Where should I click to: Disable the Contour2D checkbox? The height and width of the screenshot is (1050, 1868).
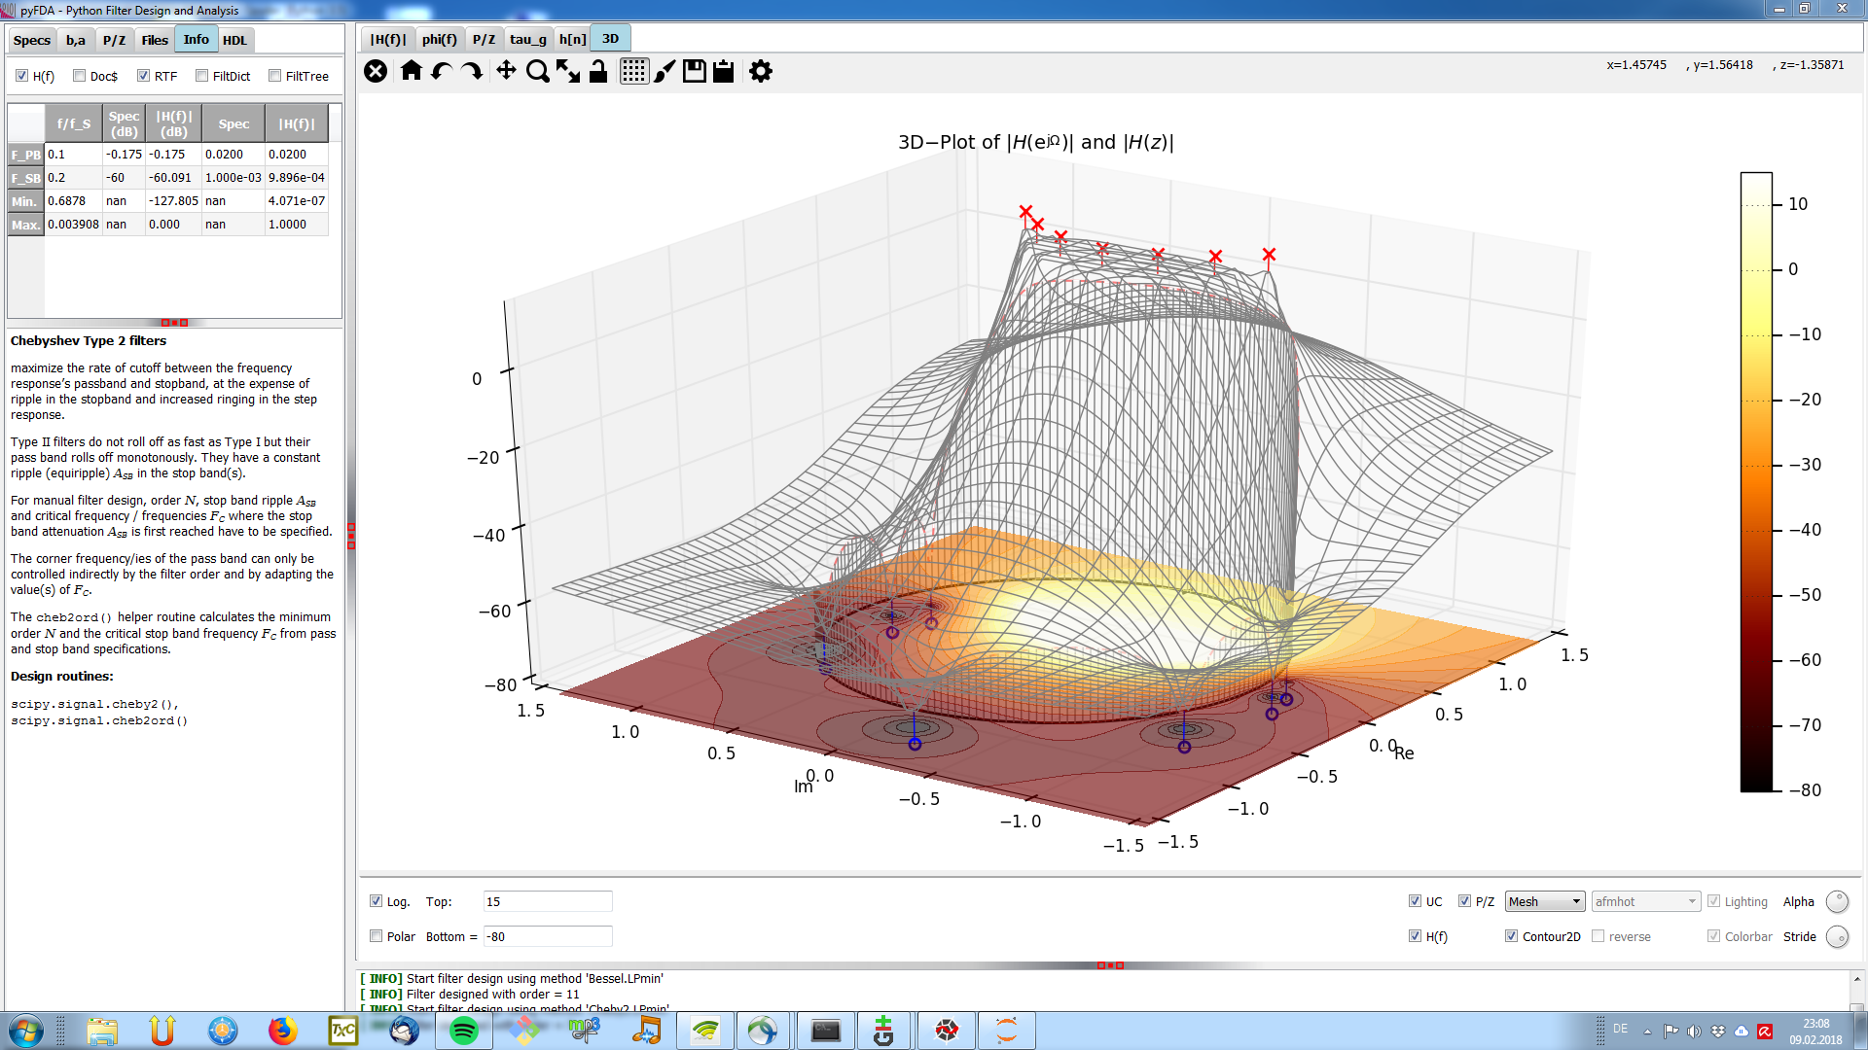[x=1512, y=935]
